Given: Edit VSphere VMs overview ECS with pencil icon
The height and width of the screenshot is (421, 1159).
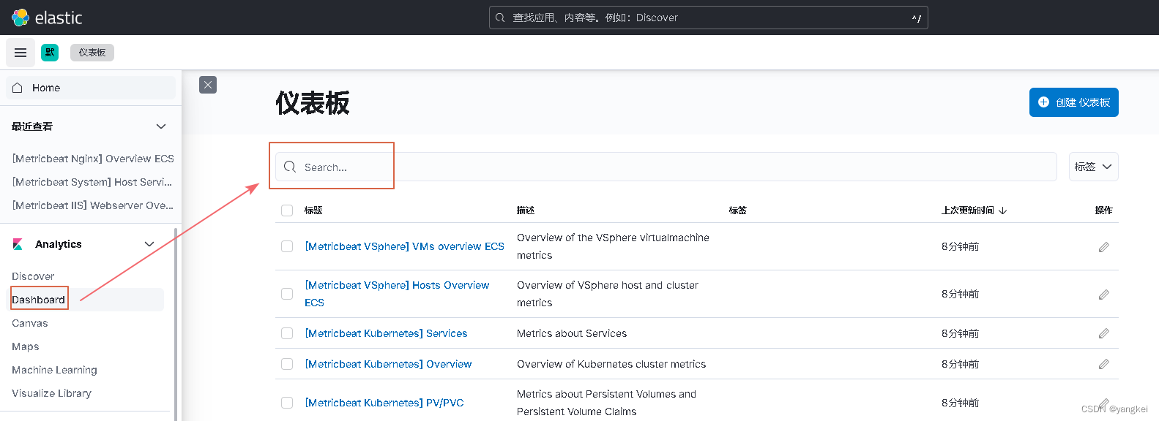Looking at the screenshot, I should click(1103, 247).
